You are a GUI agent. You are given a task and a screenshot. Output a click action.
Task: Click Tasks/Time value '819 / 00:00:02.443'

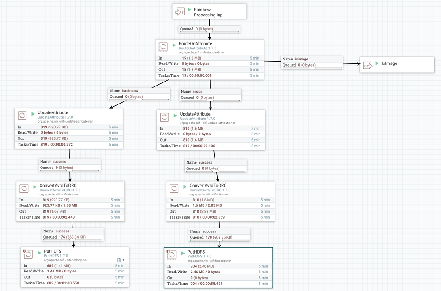(x=59, y=217)
